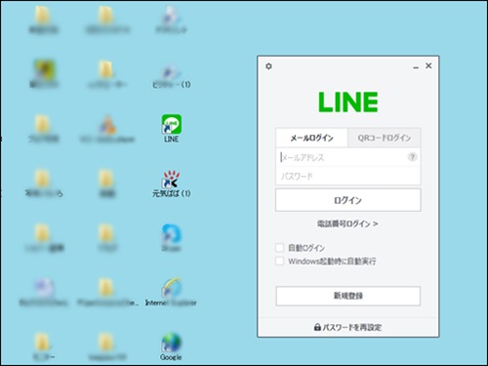This screenshot has width=488, height=366.
Task: Open パスワードを再設定 link
Action: tap(348, 327)
